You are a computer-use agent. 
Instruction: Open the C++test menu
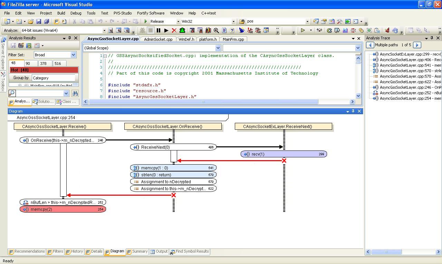209,13
